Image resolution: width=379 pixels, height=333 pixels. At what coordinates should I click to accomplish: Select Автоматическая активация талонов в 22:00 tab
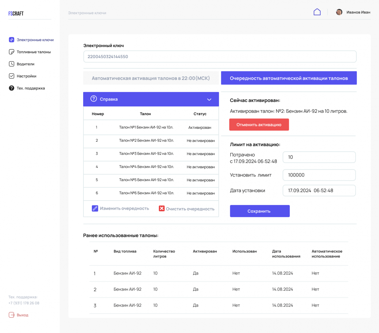(x=151, y=78)
